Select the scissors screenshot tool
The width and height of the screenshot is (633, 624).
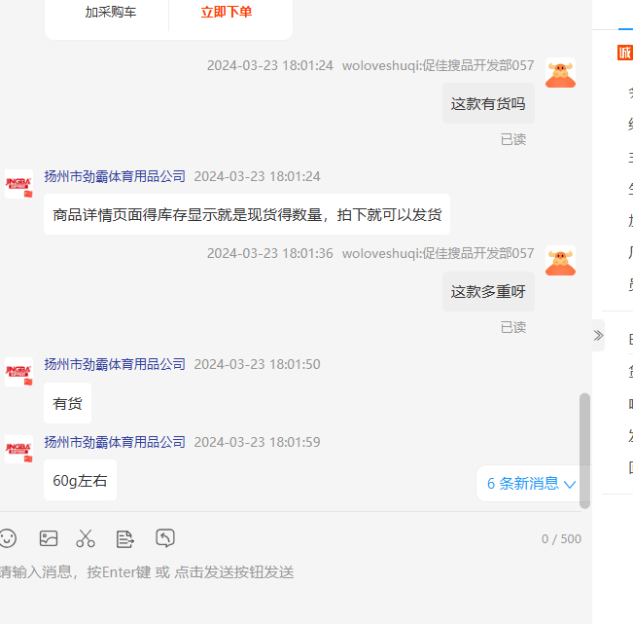click(86, 538)
